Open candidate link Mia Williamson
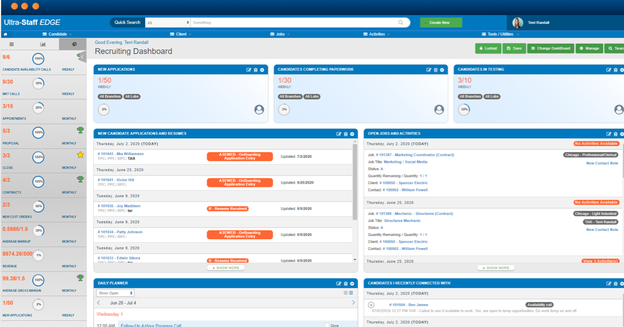The image size is (624, 327). click(121, 154)
